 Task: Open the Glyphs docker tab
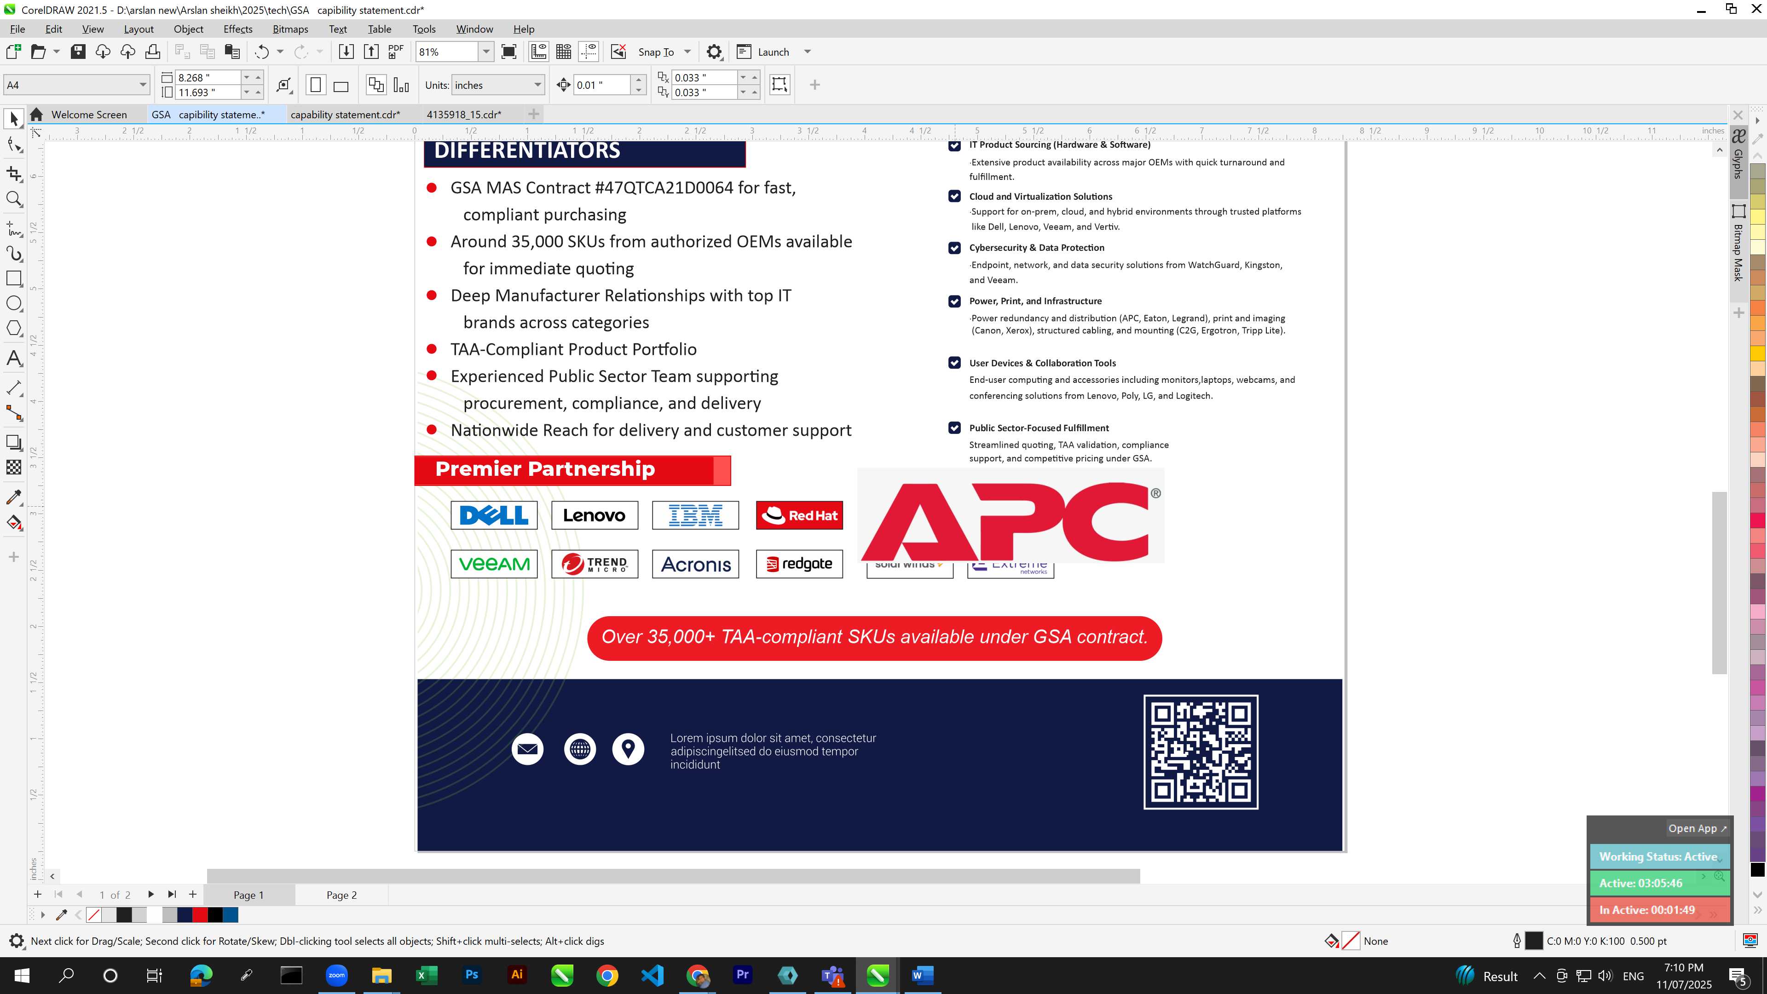(x=1738, y=156)
